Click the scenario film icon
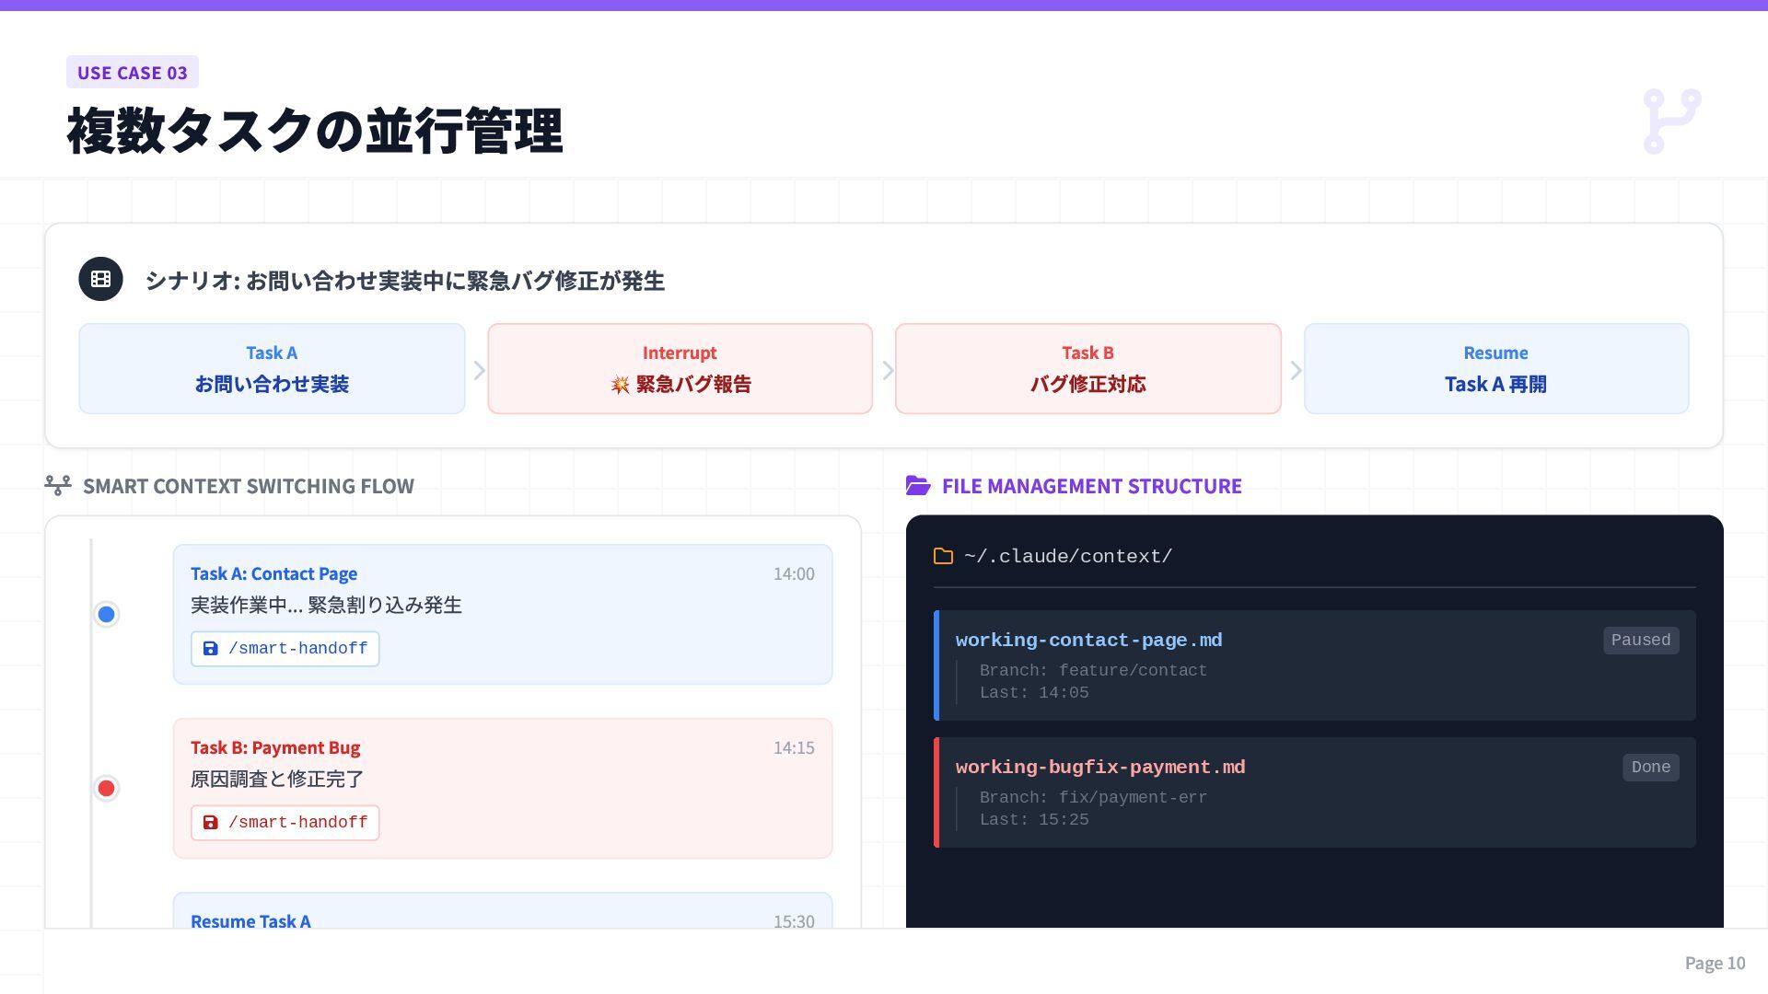The width and height of the screenshot is (1768, 994). 101,279
